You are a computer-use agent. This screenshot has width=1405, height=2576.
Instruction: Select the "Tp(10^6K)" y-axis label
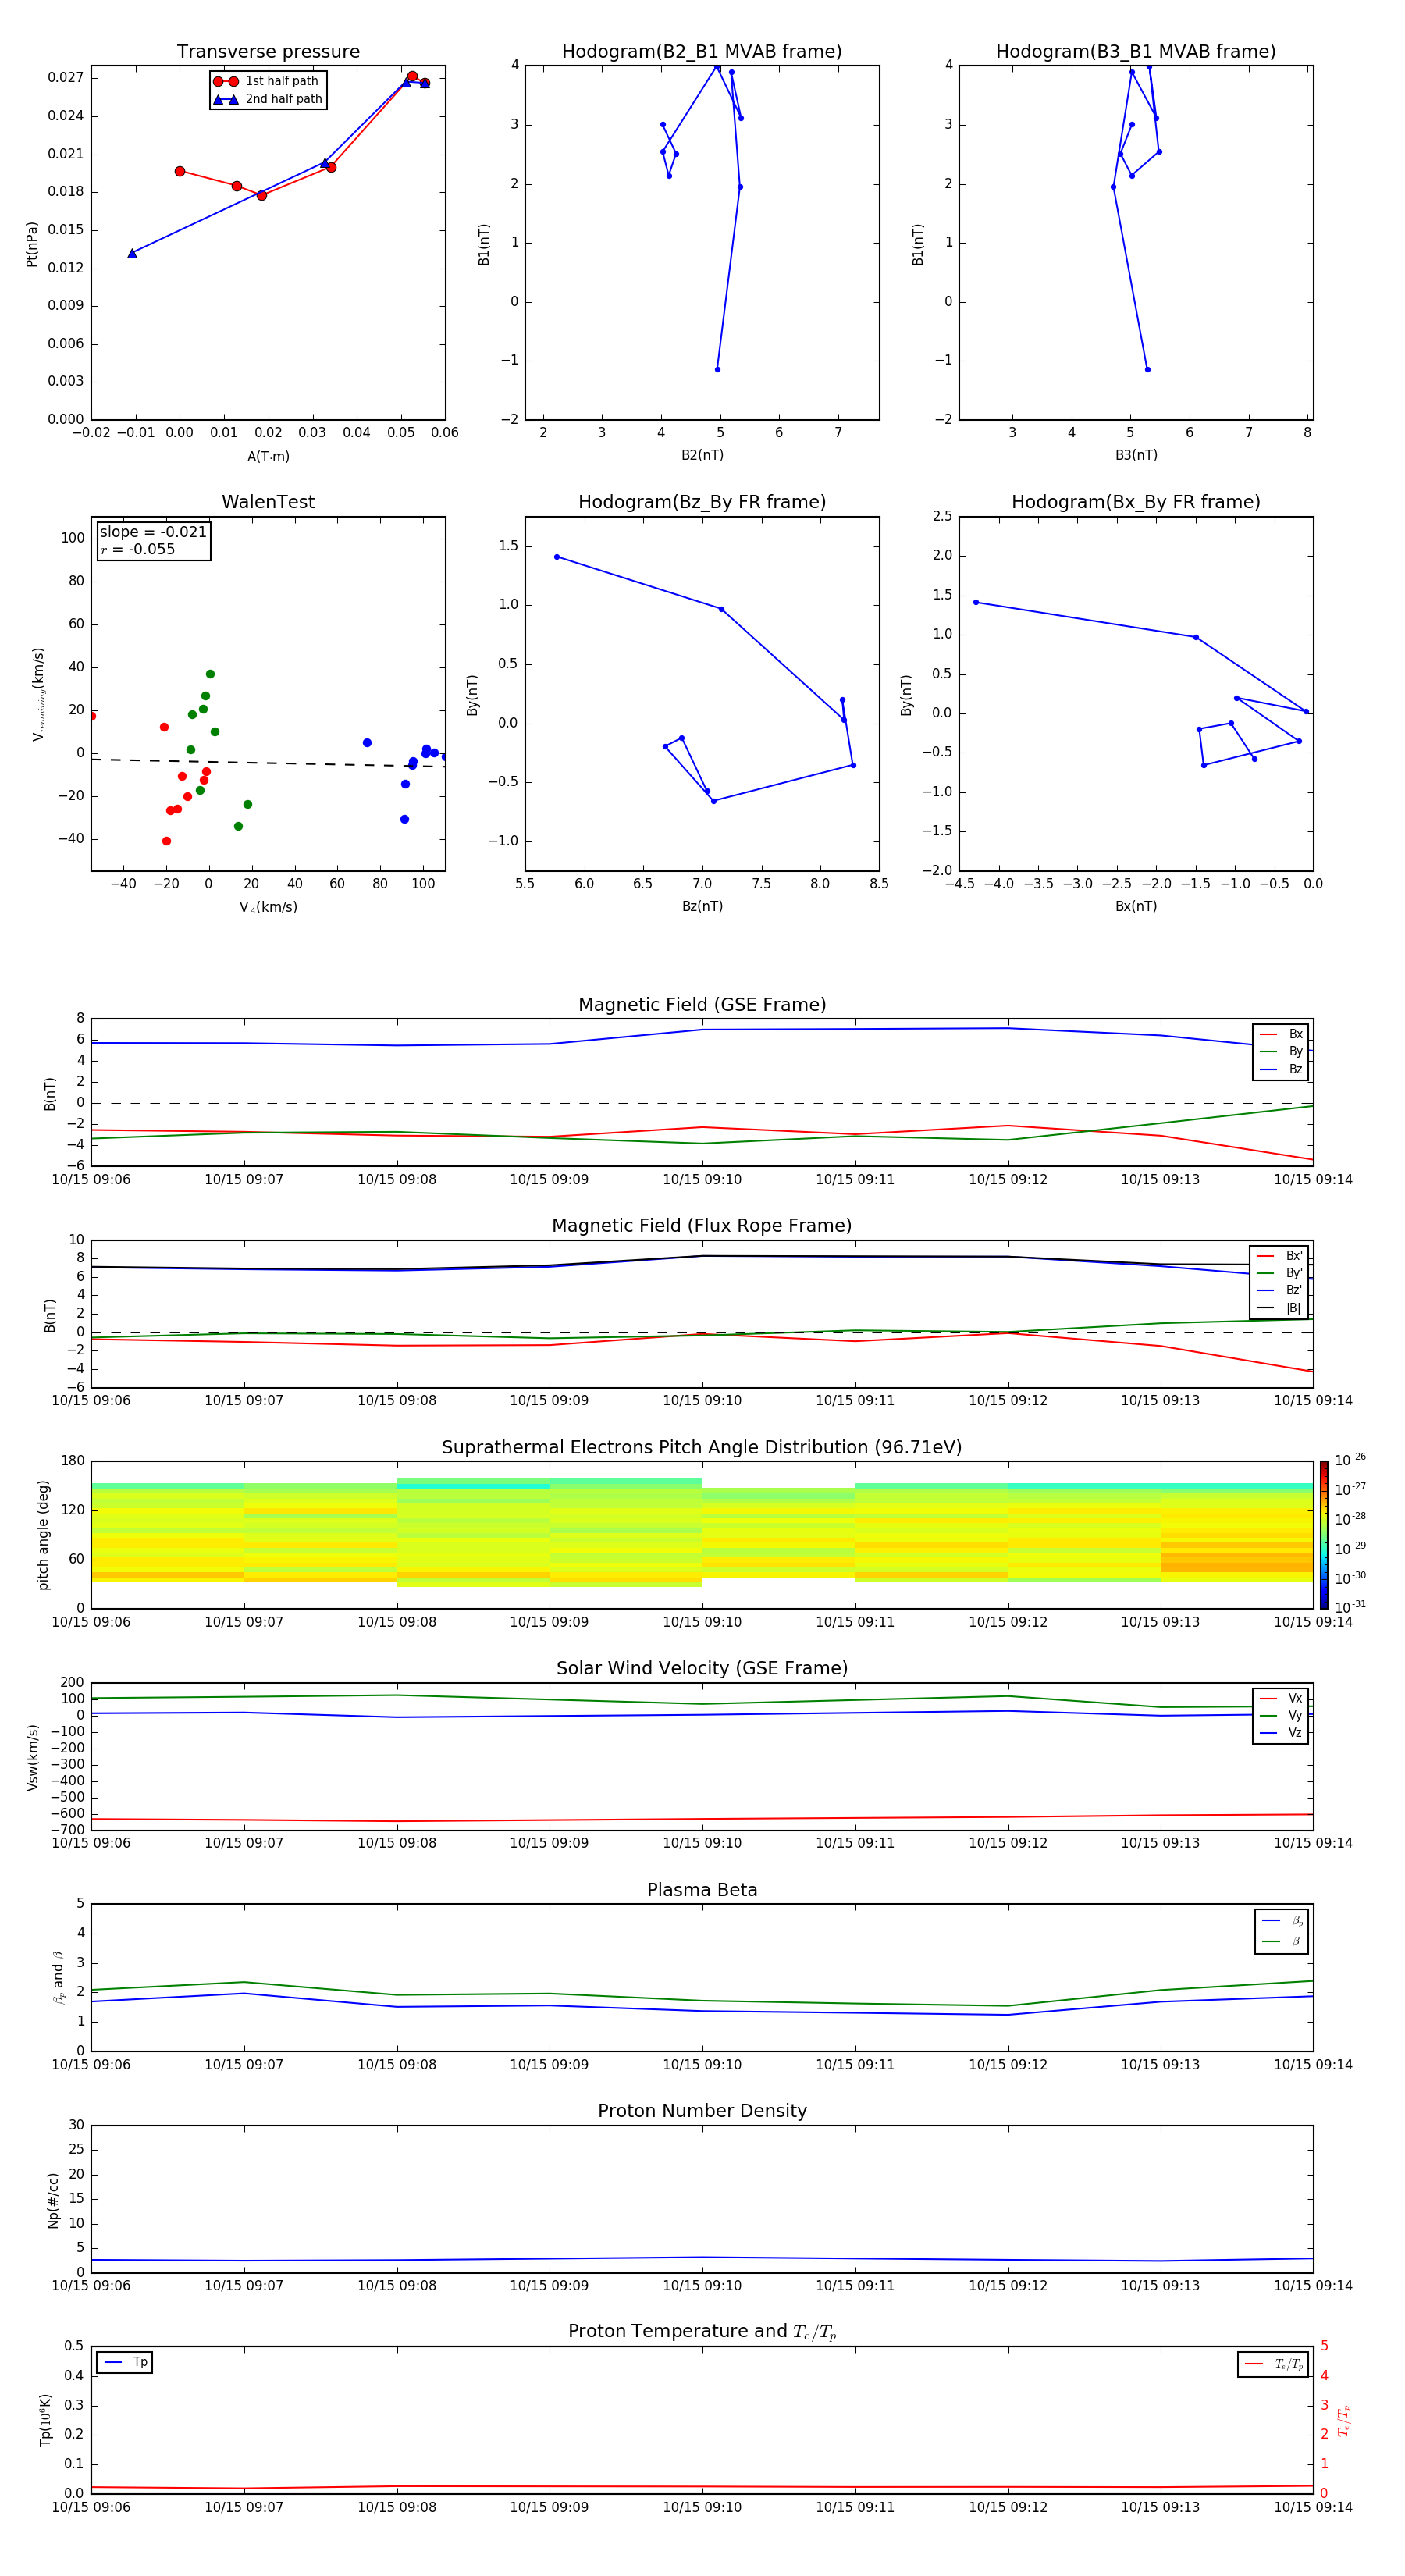tap(45, 2420)
